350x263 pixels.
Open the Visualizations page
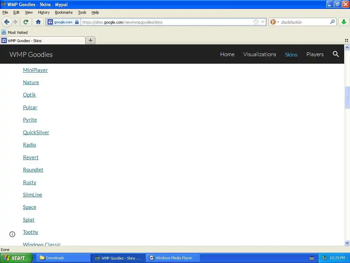coord(260,54)
